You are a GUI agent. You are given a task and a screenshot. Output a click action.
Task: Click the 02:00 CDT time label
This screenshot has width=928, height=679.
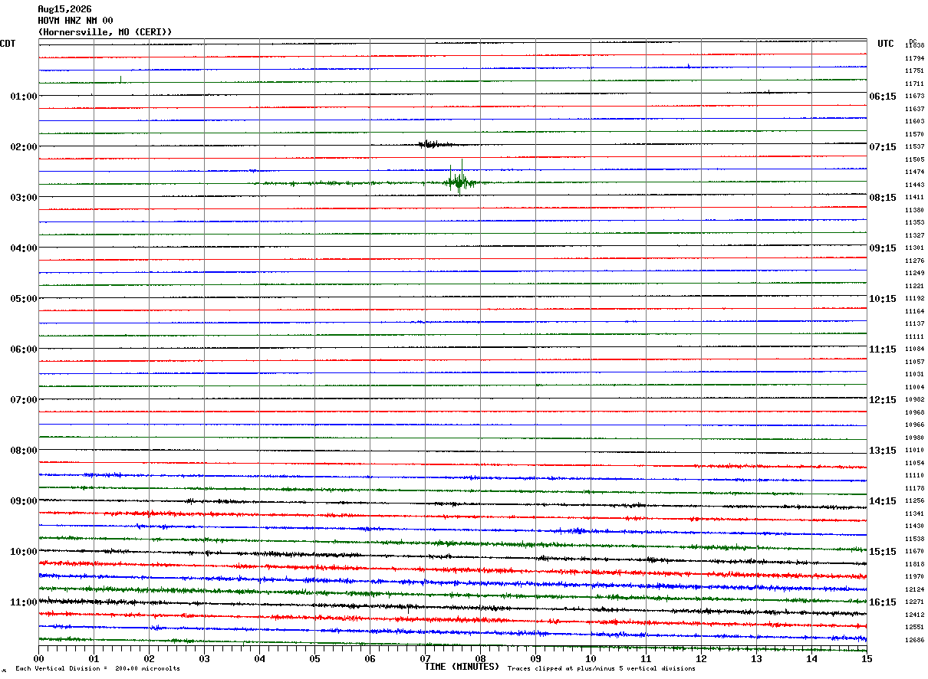(24, 147)
